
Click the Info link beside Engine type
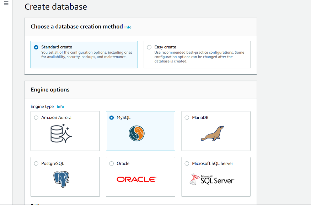(60, 106)
